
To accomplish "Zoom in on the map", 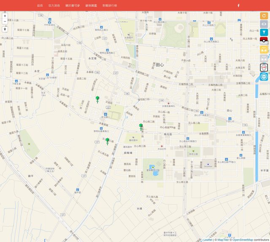I will pyautogui.click(x=5, y=16).
